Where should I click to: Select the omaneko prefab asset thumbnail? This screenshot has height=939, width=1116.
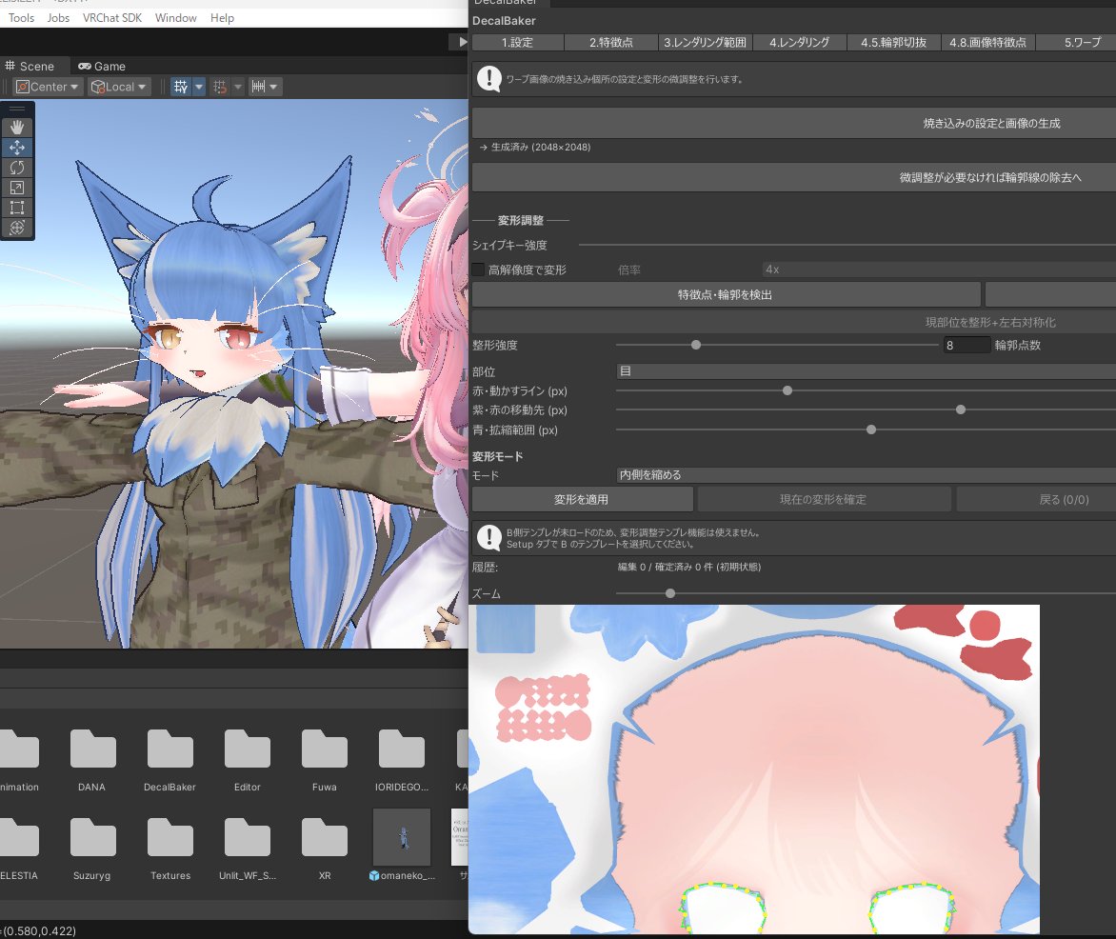[402, 837]
